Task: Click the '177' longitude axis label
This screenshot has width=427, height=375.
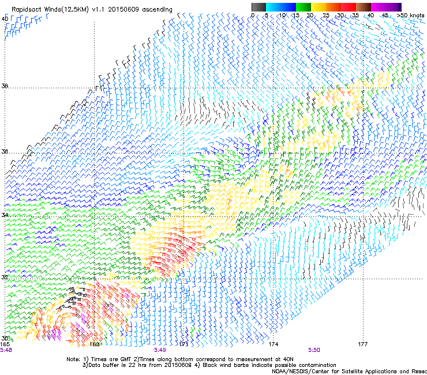Action: tap(362, 344)
